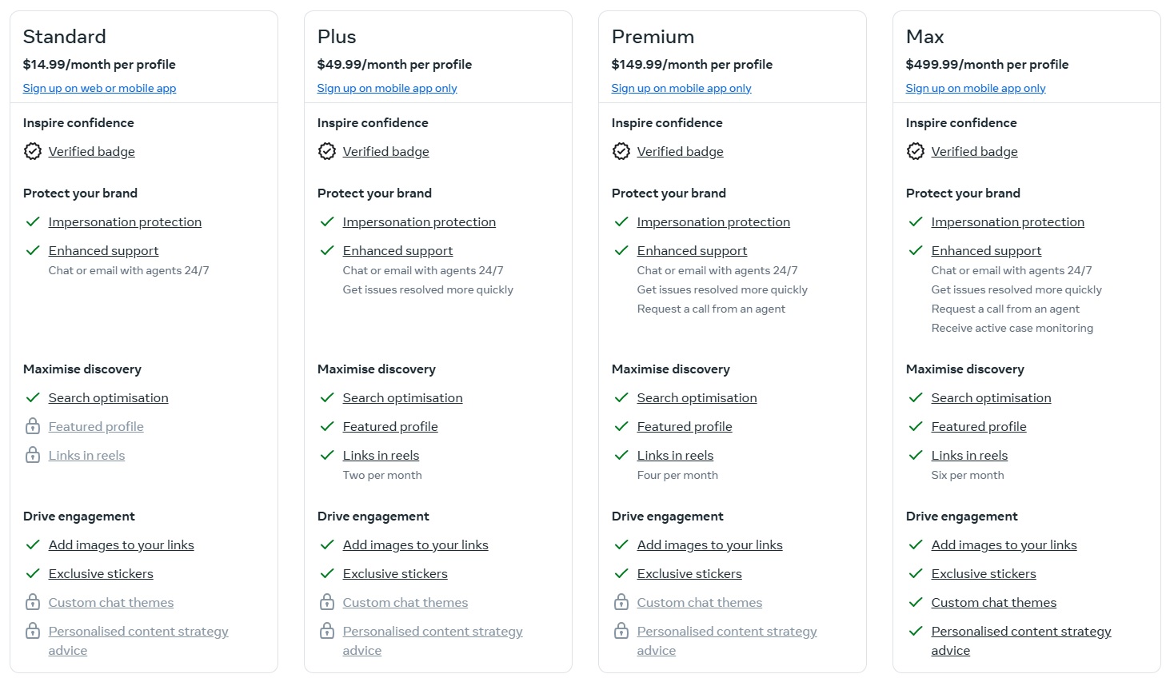The image size is (1166, 678).
Task: Open 'Sign up on mobile app only' under Max
Action: click(x=976, y=88)
